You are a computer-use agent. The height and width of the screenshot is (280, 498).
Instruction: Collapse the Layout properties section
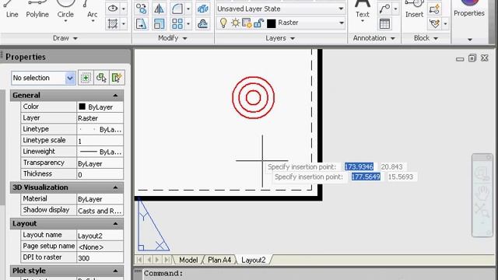pyautogui.click(x=115, y=224)
